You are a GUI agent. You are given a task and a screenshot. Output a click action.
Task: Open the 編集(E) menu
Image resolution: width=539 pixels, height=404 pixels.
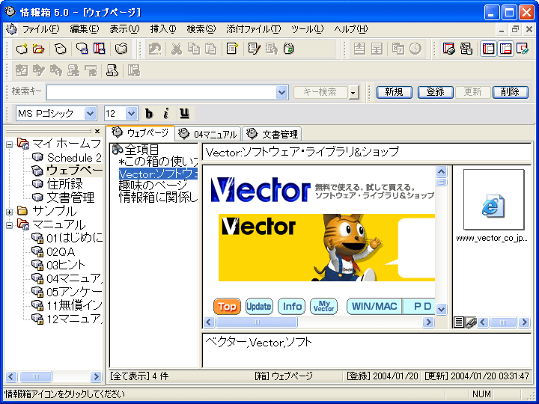click(x=84, y=29)
